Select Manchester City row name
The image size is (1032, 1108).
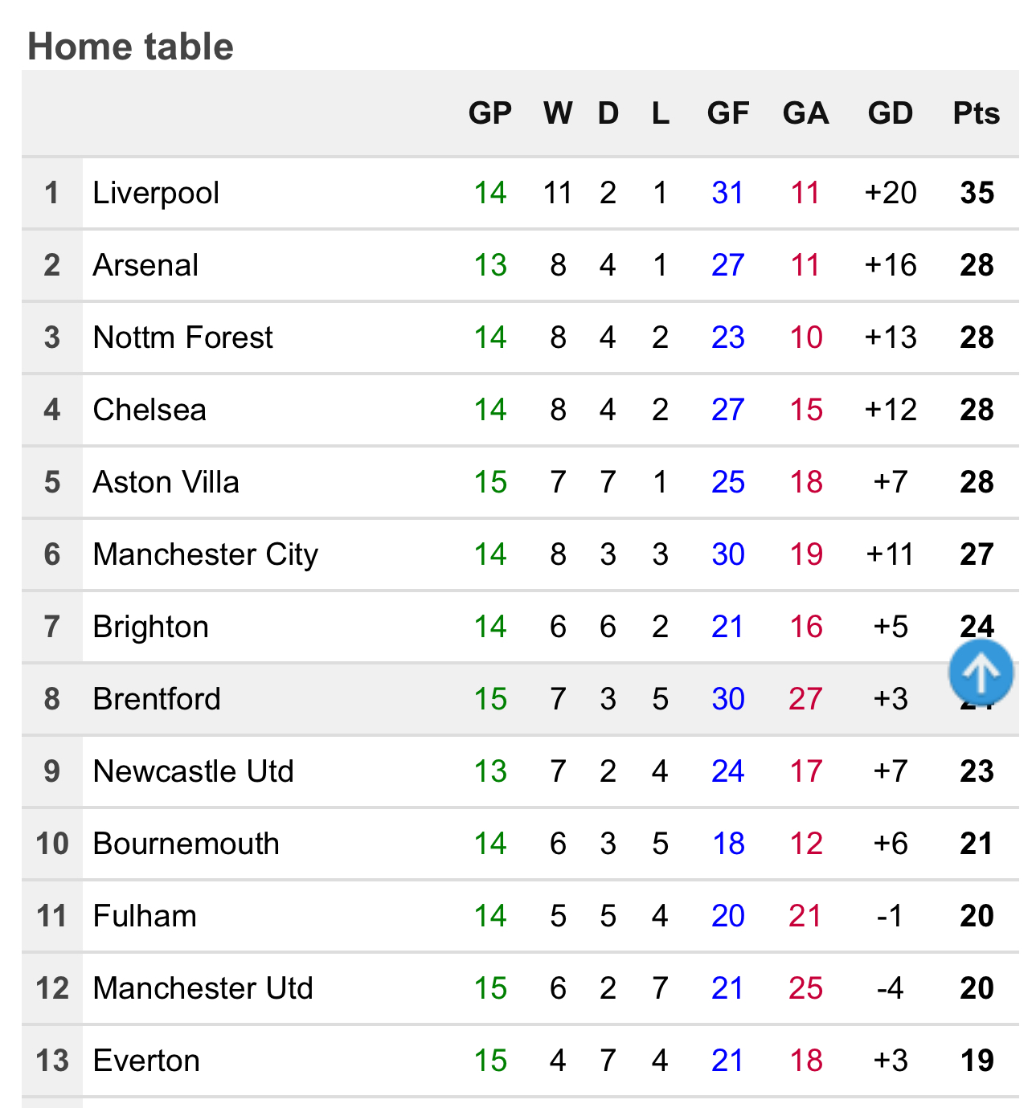click(206, 554)
